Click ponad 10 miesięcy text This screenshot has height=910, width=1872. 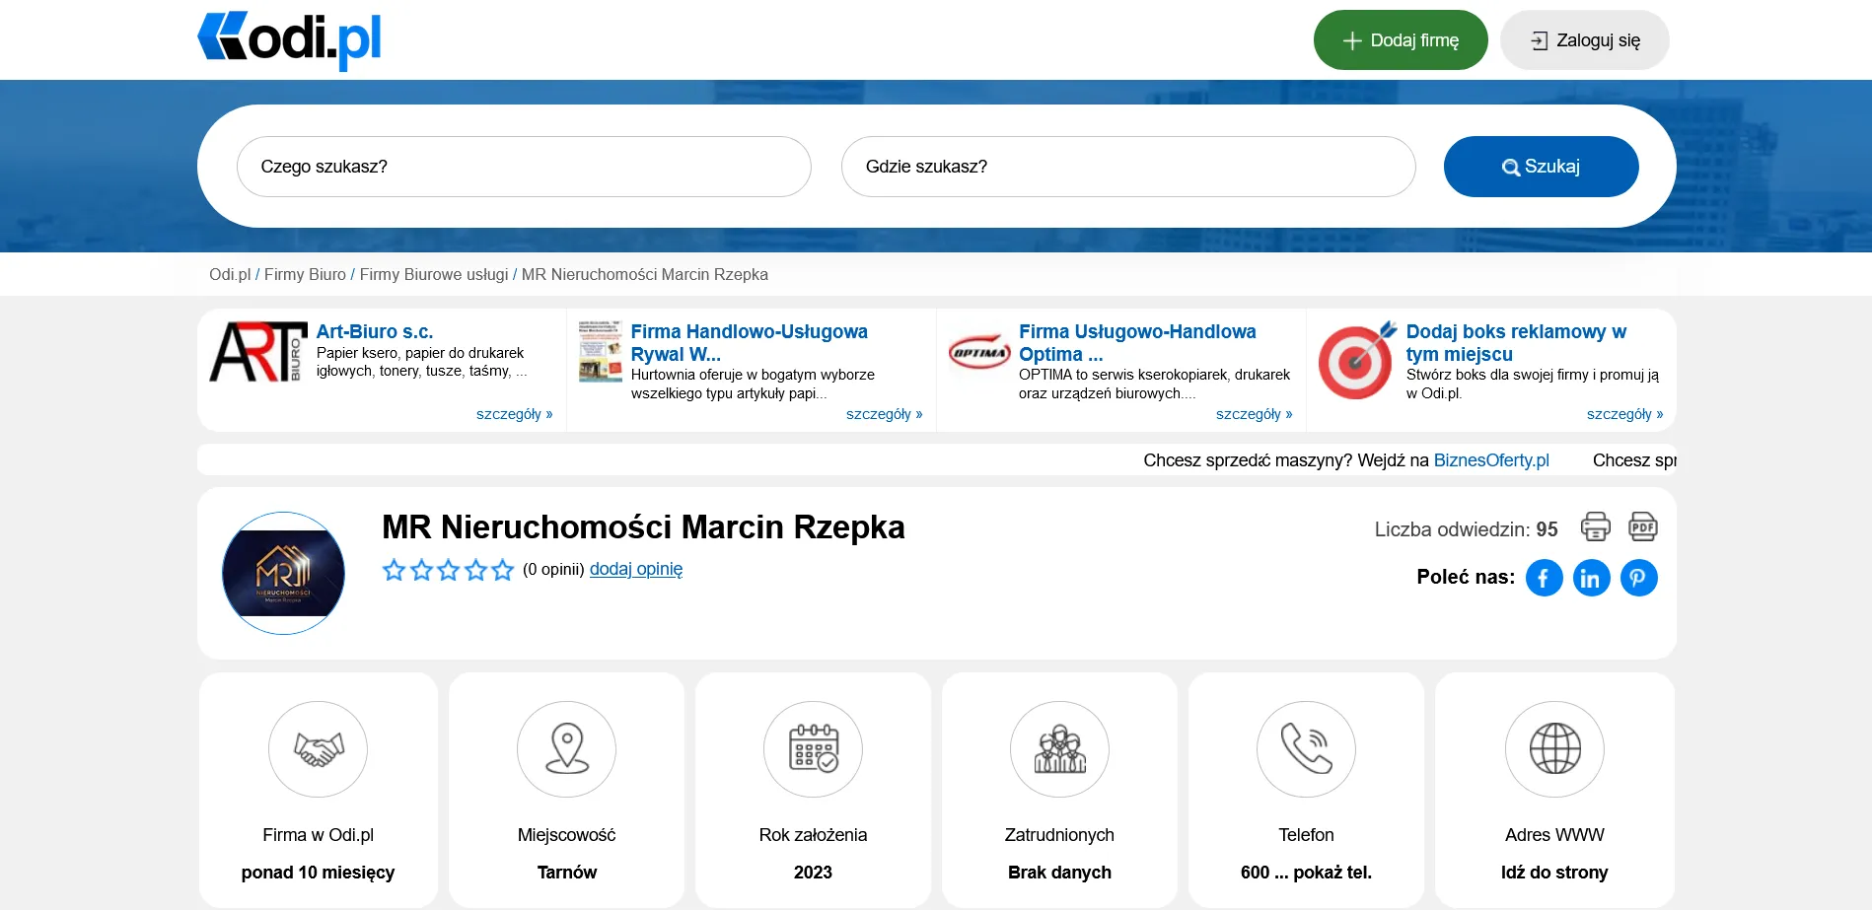coord(318,873)
